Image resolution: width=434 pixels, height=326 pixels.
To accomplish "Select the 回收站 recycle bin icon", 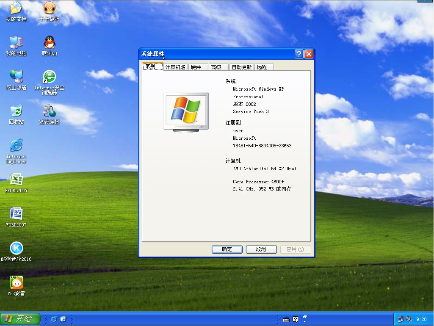I will pyautogui.click(x=16, y=111).
